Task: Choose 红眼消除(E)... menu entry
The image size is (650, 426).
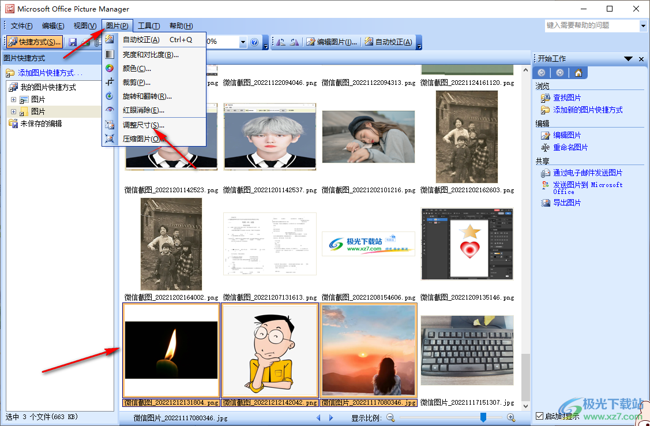Action: [154, 110]
